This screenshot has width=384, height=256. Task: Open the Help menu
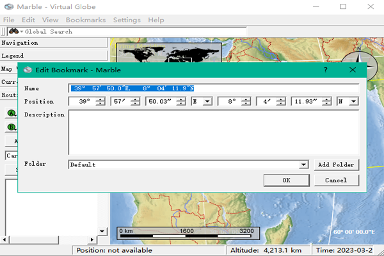[156, 20]
